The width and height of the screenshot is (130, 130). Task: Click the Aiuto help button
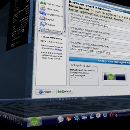point(45,92)
